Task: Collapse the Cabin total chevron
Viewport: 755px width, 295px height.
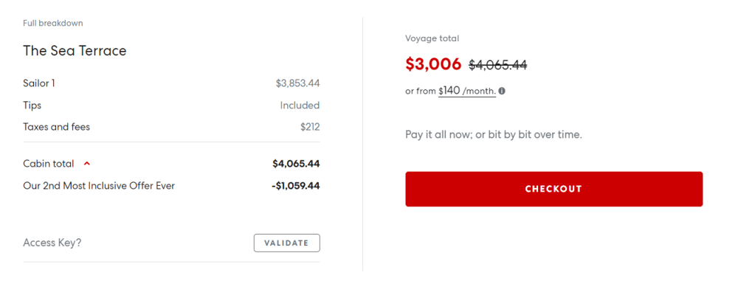Action: tap(87, 164)
